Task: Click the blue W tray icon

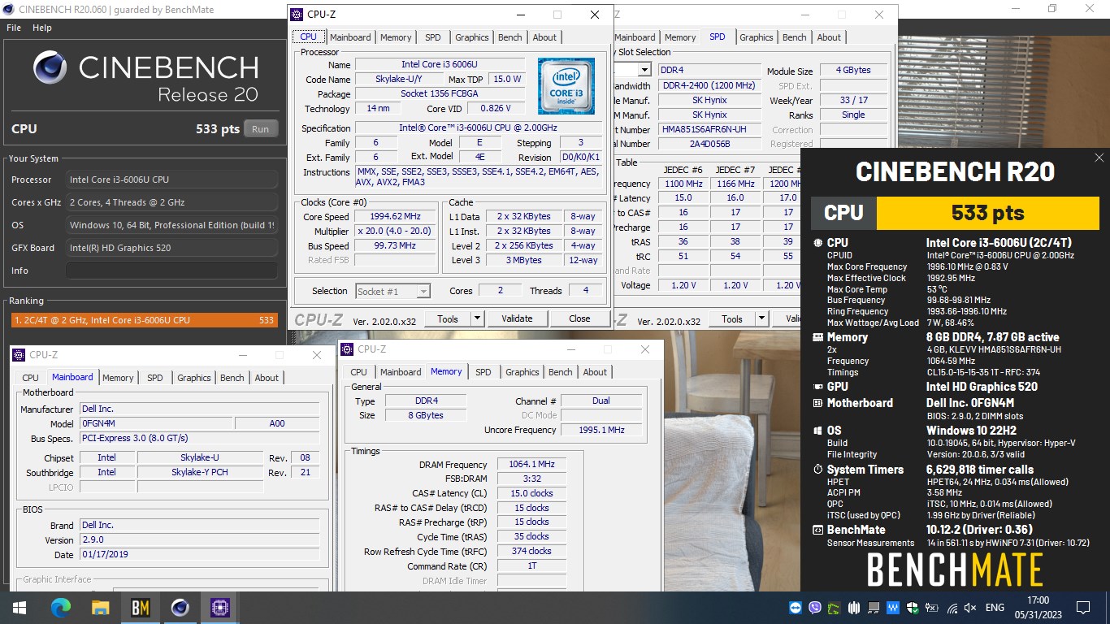Action: pyautogui.click(x=893, y=608)
